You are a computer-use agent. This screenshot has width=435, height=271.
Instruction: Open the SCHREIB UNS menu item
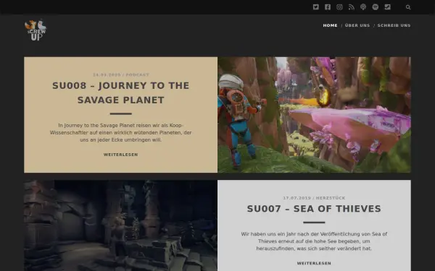tap(394, 25)
